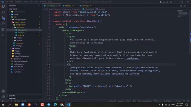Click Prettier in status bar
The image size is (191, 107).
click(x=177, y=101)
